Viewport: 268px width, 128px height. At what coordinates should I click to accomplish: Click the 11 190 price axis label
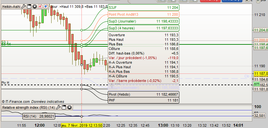[x=259, y=66]
